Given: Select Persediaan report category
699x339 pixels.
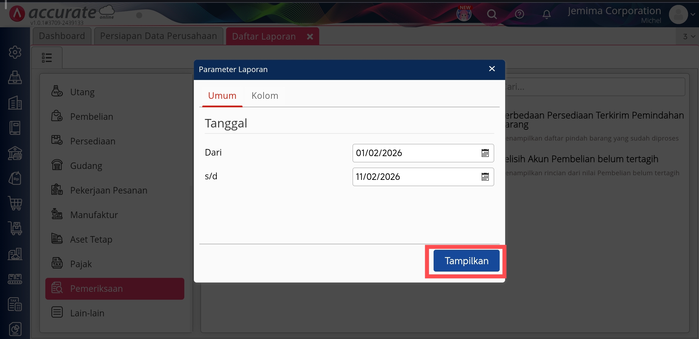Looking at the screenshot, I should (93, 141).
